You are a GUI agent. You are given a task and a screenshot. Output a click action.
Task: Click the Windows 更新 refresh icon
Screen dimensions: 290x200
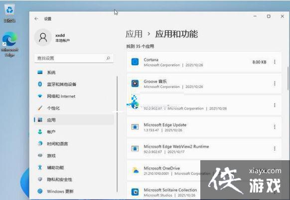(x=40, y=191)
